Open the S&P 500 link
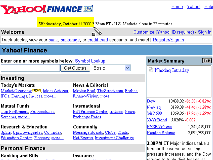The height and width of the screenshot is (160, 213). point(154,113)
